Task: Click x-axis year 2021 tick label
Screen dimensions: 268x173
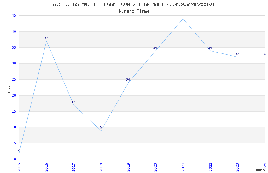Action: [183, 167]
